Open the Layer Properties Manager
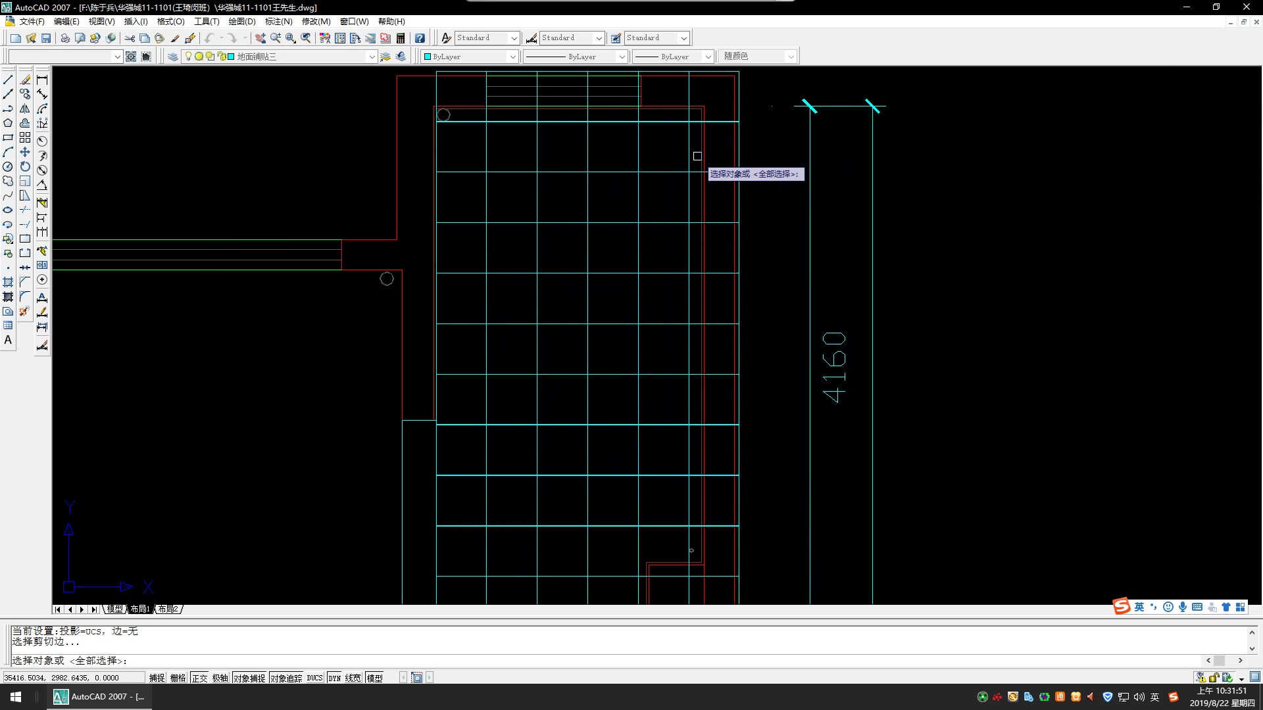1263x710 pixels. click(173, 57)
